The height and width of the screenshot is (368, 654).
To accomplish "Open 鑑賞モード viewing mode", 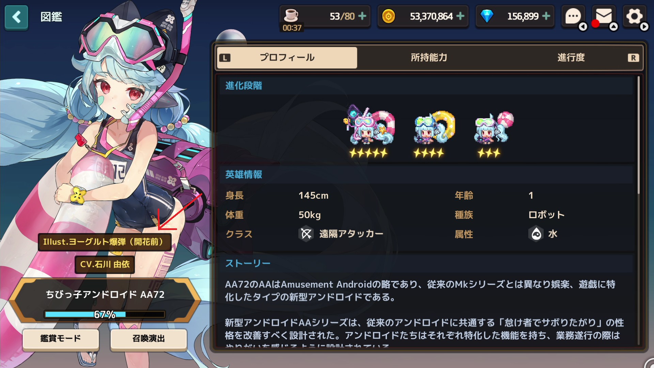I will point(61,338).
